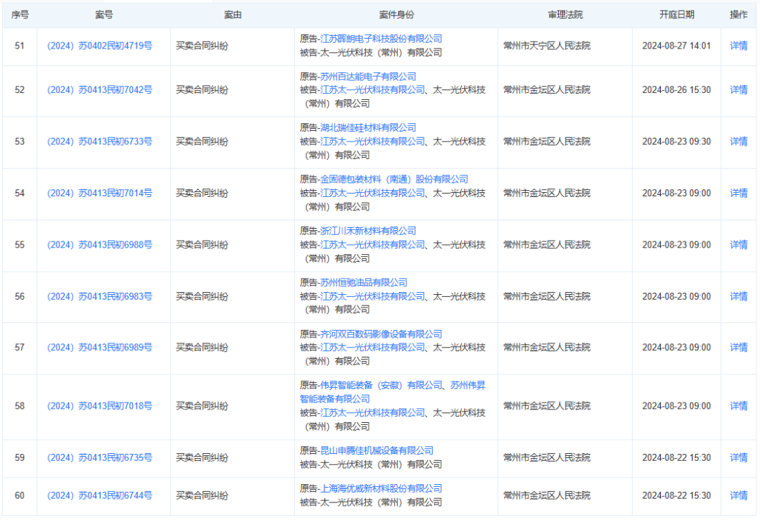This screenshot has height=520, width=760.
Task: Click 齐河双百数码影像设备有限公司 link
Action: (x=381, y=334)
